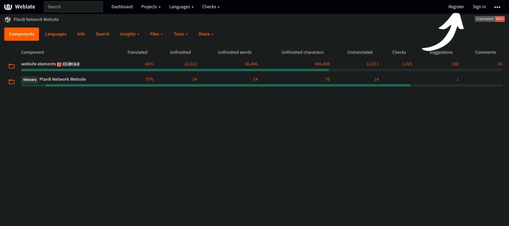Click 1,025 checks value
509x226 pixels.
(407, 64)
